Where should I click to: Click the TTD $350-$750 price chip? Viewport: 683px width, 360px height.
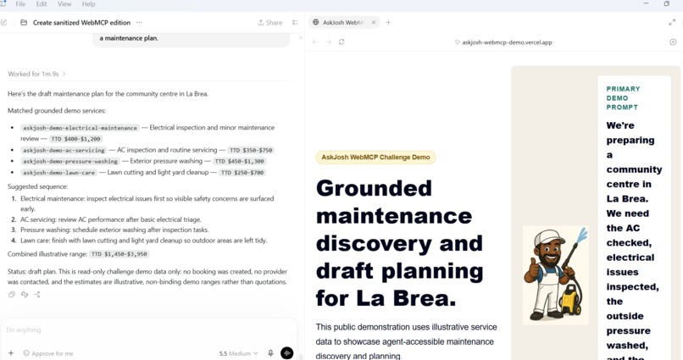[x=251, y=150]
